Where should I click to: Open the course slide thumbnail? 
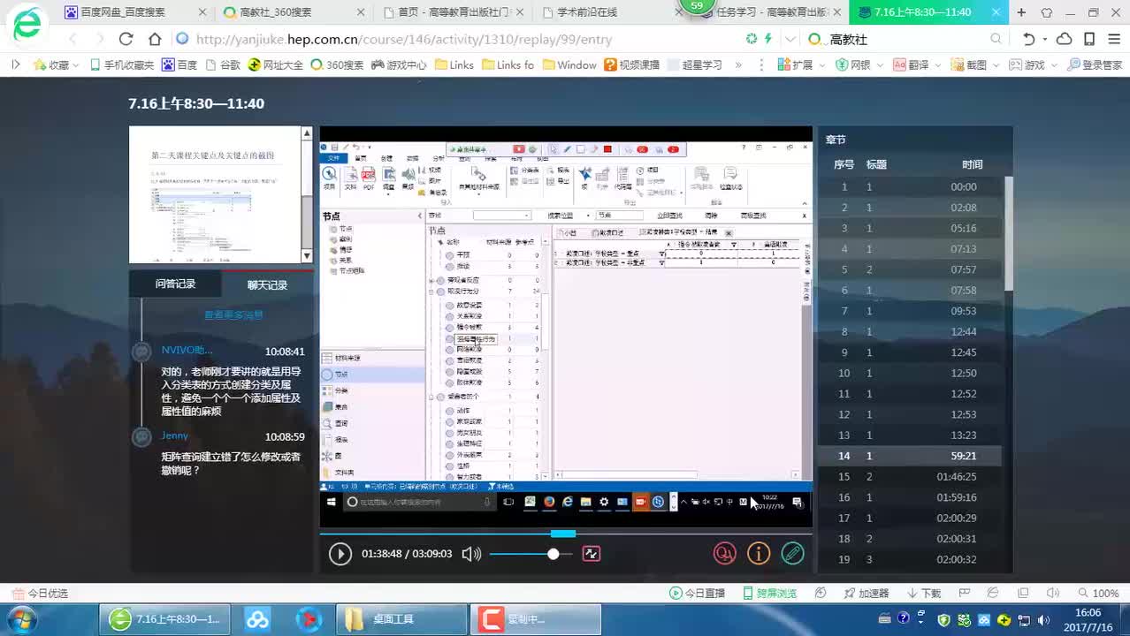215,194
